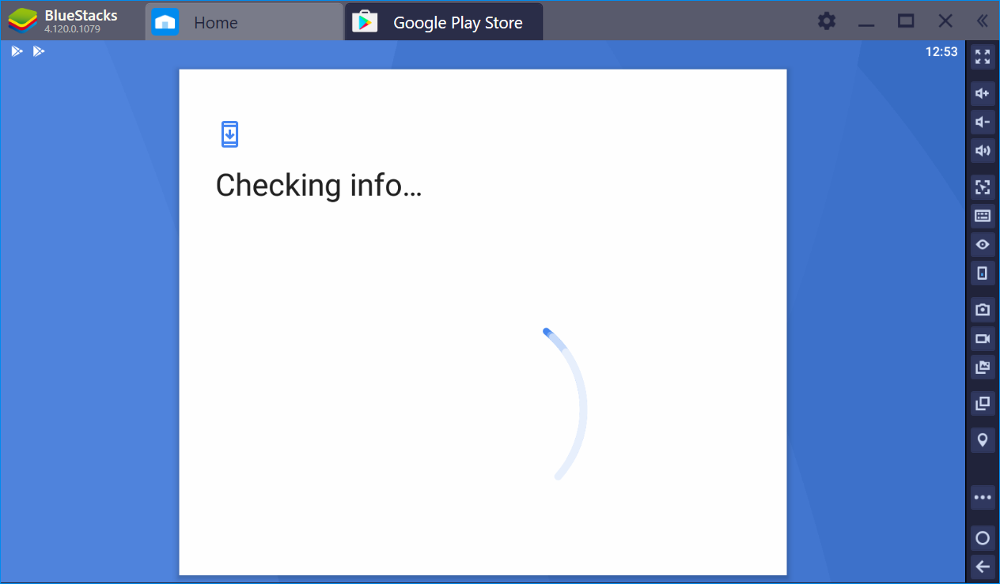This screenshot has height=584, width=1000.
Task: Collapse the sidebar with double chevron
Action: (x=982, y=21)
